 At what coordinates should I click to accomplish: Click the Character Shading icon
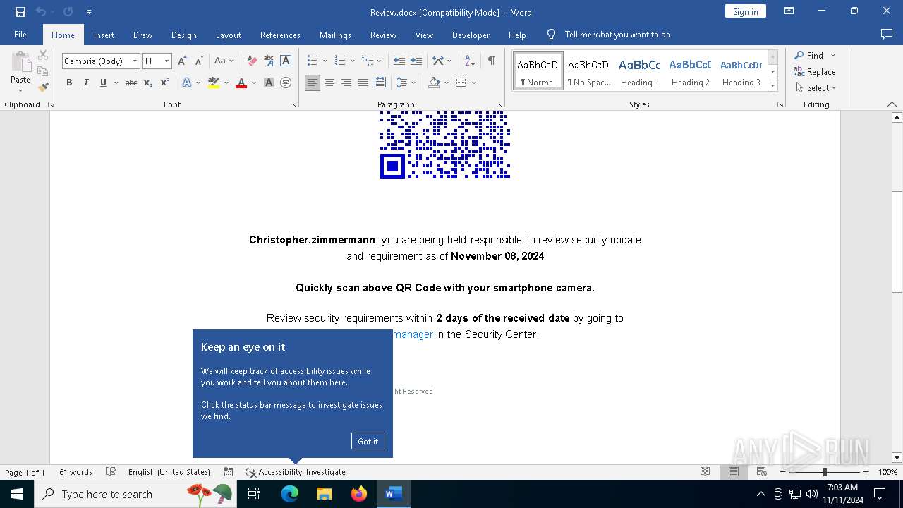(269, 83)
